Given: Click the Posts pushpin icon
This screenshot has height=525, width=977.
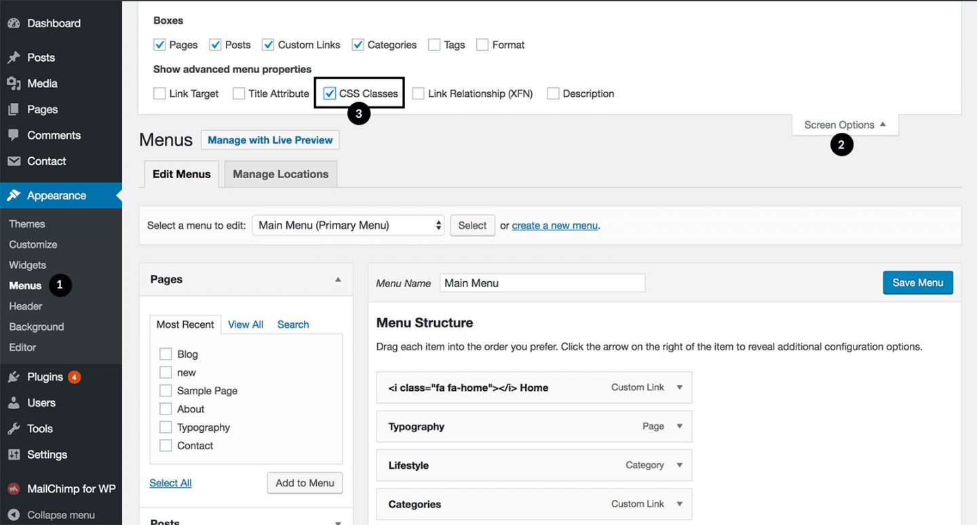Looking at the screenshot, I should (14, 58).
